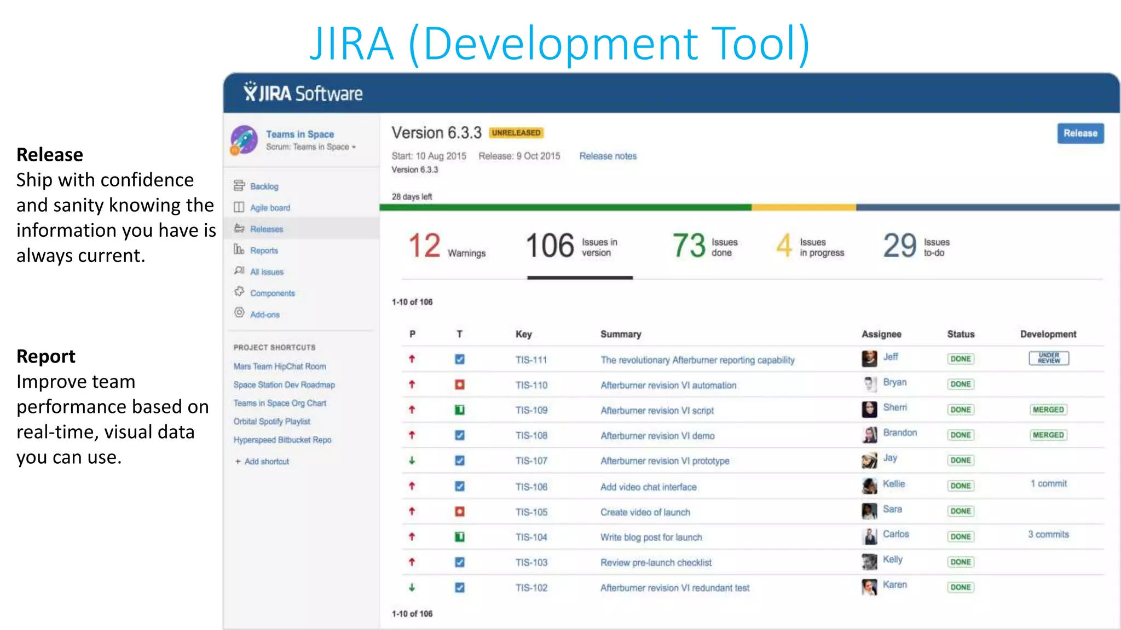Open the 1 commit link for TIS-106
This screenshot has width=1121, height=630.
click(x=1049, y=483)
